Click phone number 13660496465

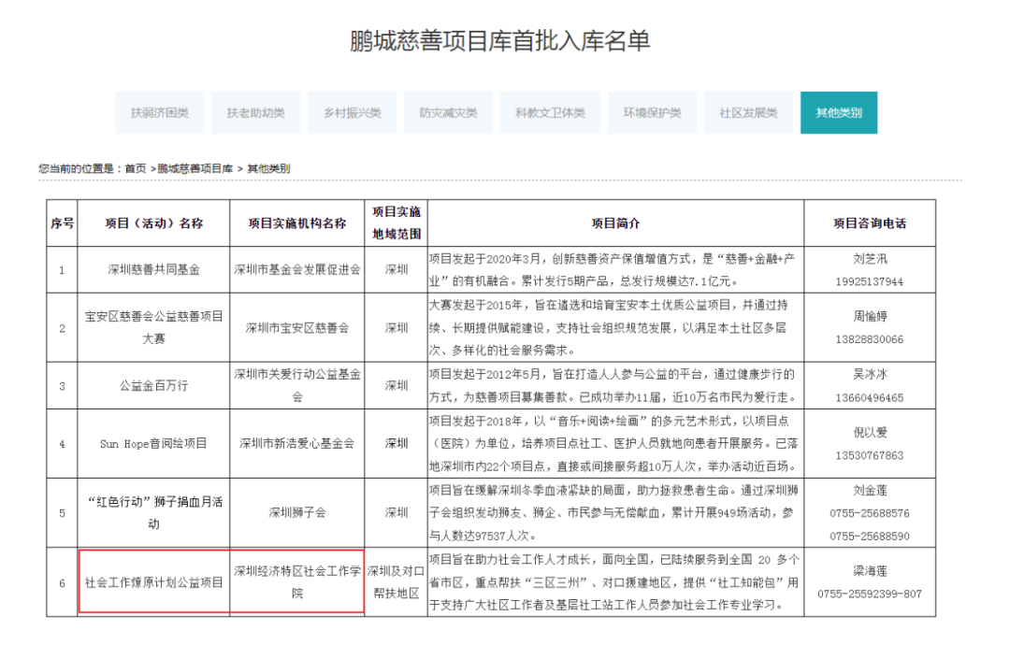point(870,397)
